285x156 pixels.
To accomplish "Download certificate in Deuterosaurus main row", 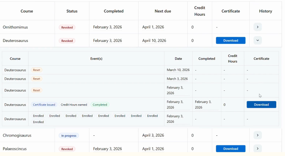I will 230,40.
